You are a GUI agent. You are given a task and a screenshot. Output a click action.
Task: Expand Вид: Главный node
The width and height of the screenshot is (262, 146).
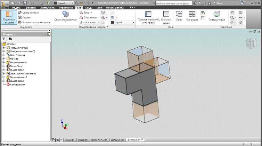(3, 55)
